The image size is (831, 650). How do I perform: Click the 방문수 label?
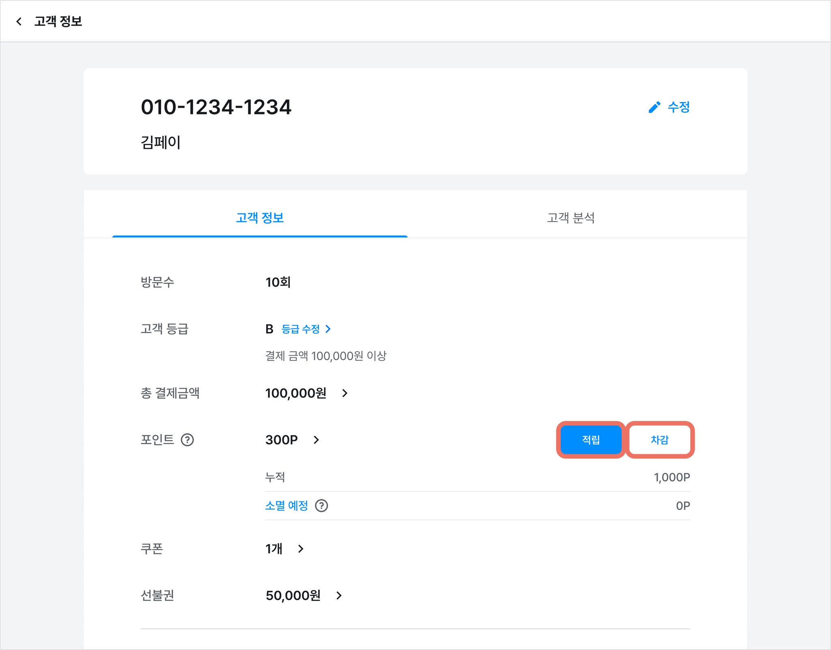[157, 282]
